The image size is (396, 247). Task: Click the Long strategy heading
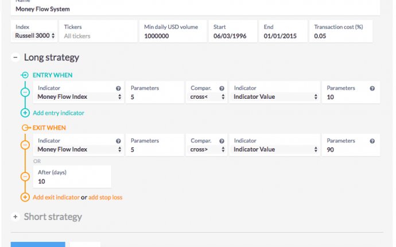click(x=52, y=57)
